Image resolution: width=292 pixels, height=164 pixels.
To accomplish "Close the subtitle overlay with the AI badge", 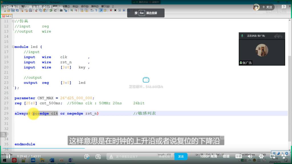I will pos(222,138).
